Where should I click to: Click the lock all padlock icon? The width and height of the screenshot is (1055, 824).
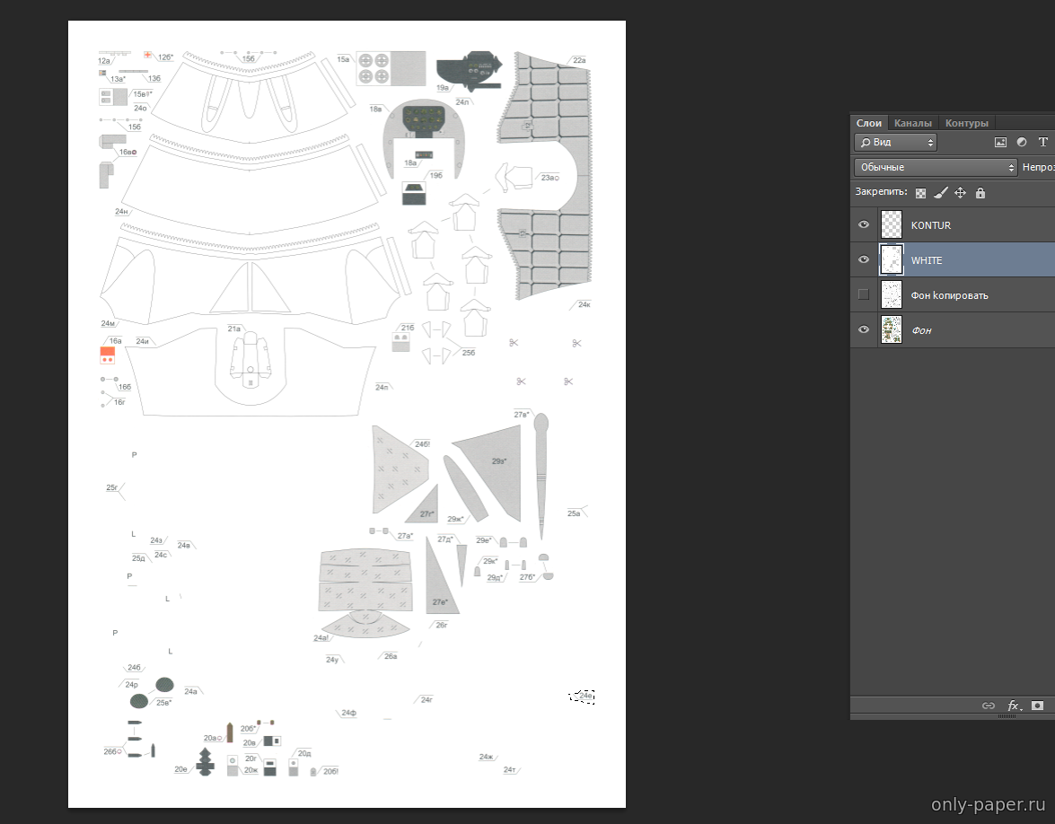[x=980, y=193]
